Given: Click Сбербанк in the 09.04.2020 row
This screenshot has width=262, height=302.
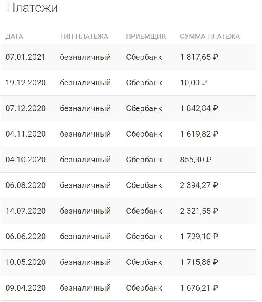Looking at the screenshot, I should (x=144, y=287).
